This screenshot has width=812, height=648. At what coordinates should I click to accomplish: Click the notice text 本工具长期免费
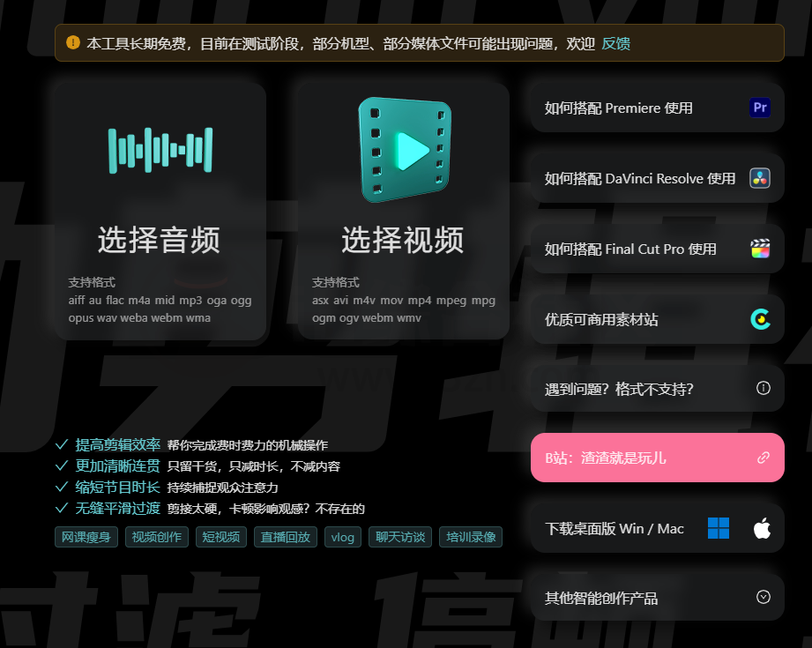[x=136, y=43]
